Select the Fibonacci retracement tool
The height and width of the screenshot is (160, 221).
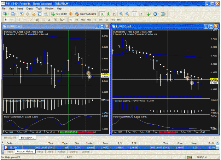click(x=43, y=20)
